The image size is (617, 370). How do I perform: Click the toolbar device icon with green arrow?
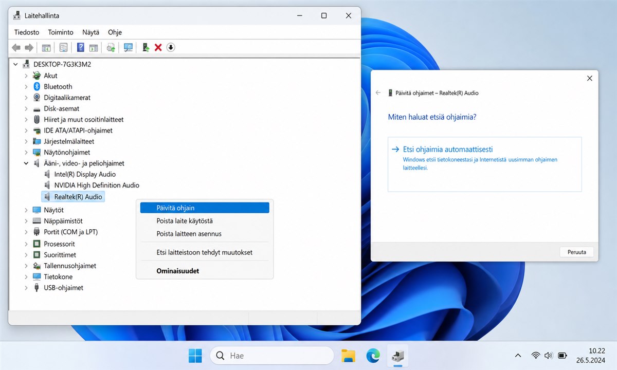click(x=146, y=47)
